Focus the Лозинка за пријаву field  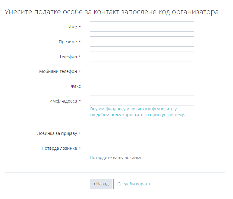coord(142,133)
